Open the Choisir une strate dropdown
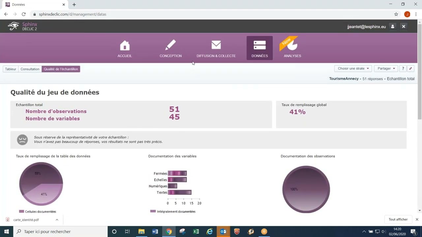422x237 pixels. coord(353,68)
